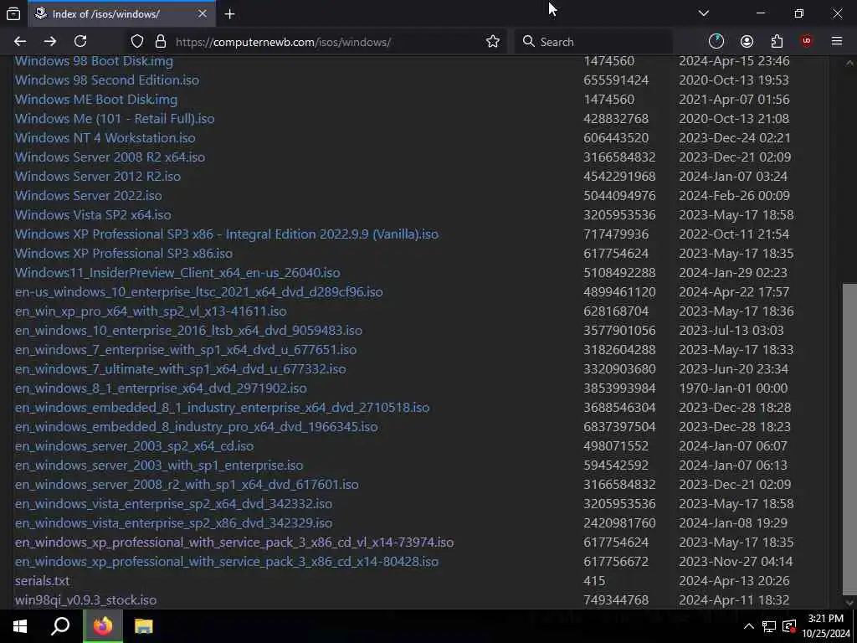The width and height of the screenshot is (857, 643).
Task: Download win98qi_v0.9.3_stock.iso
Action: [x=85, y=599]
